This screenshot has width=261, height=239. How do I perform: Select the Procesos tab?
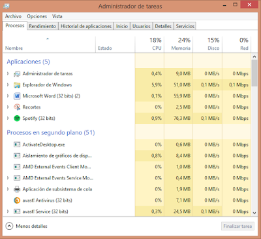(15, 26)
